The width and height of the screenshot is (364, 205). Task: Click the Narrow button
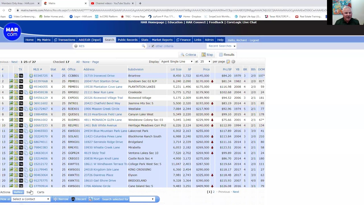(61, 199)
